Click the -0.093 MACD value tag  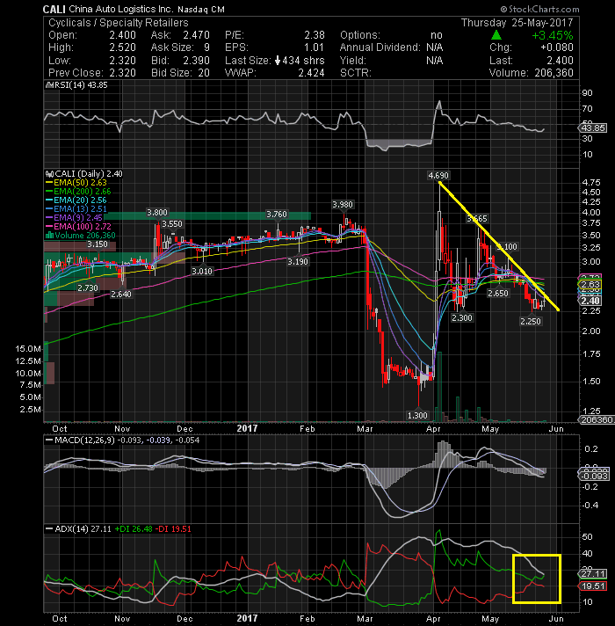tap(594, 477)
